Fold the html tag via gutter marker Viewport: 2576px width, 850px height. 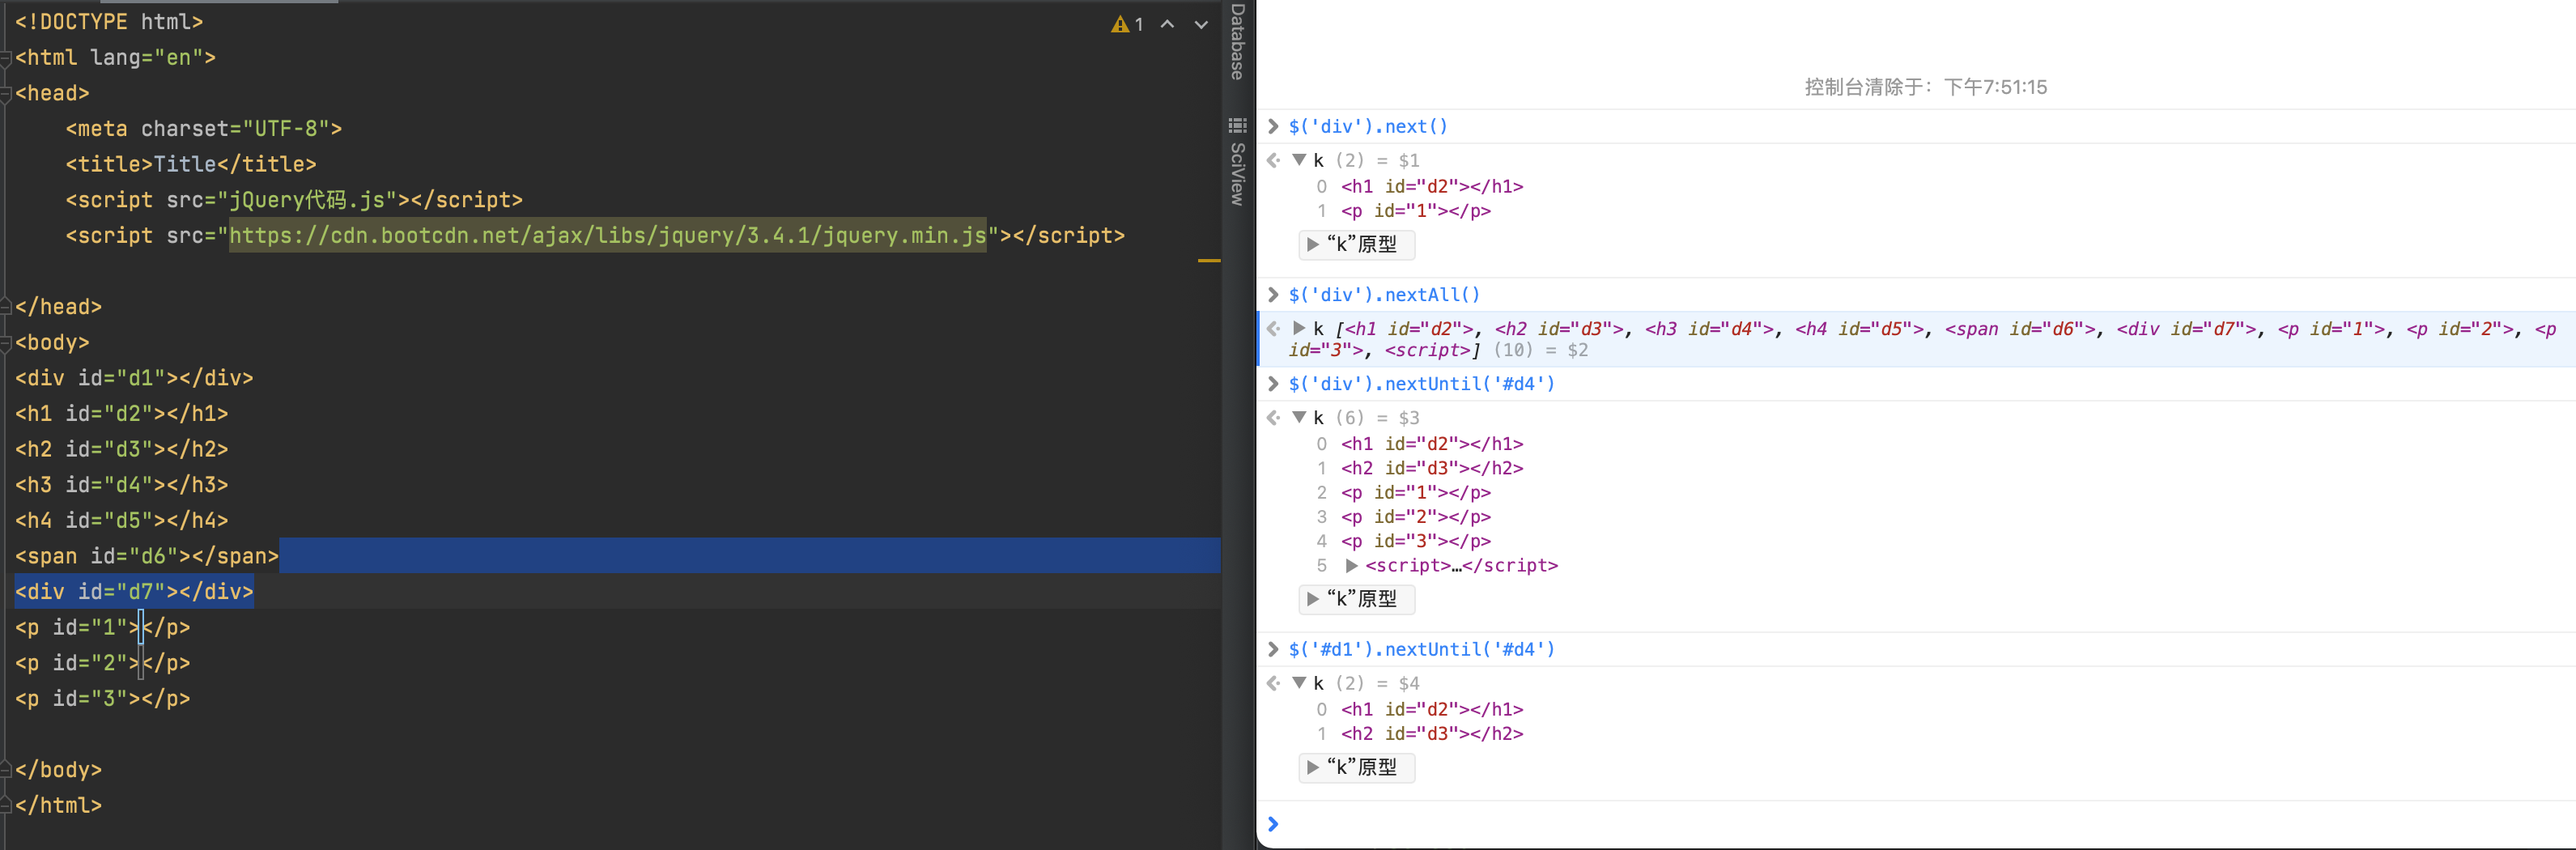click(x=6, y=58)
